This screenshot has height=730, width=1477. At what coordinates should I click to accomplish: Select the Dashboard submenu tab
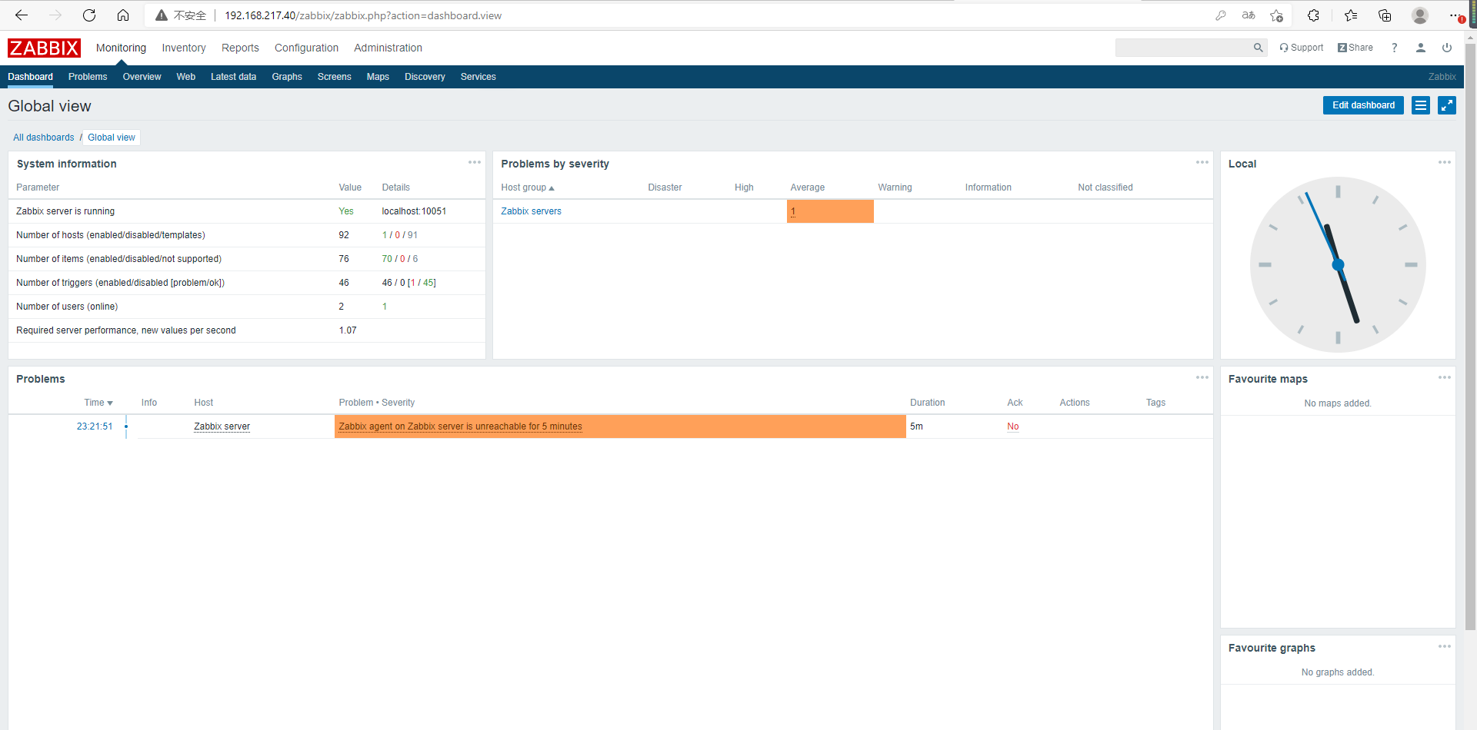pos(31,77)
